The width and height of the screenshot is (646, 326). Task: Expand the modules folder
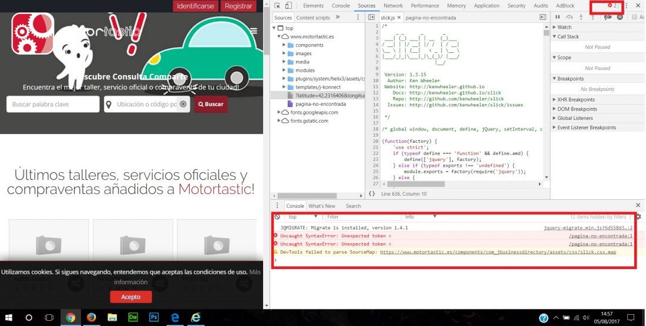pyautogui.click(x=284, y=70)
